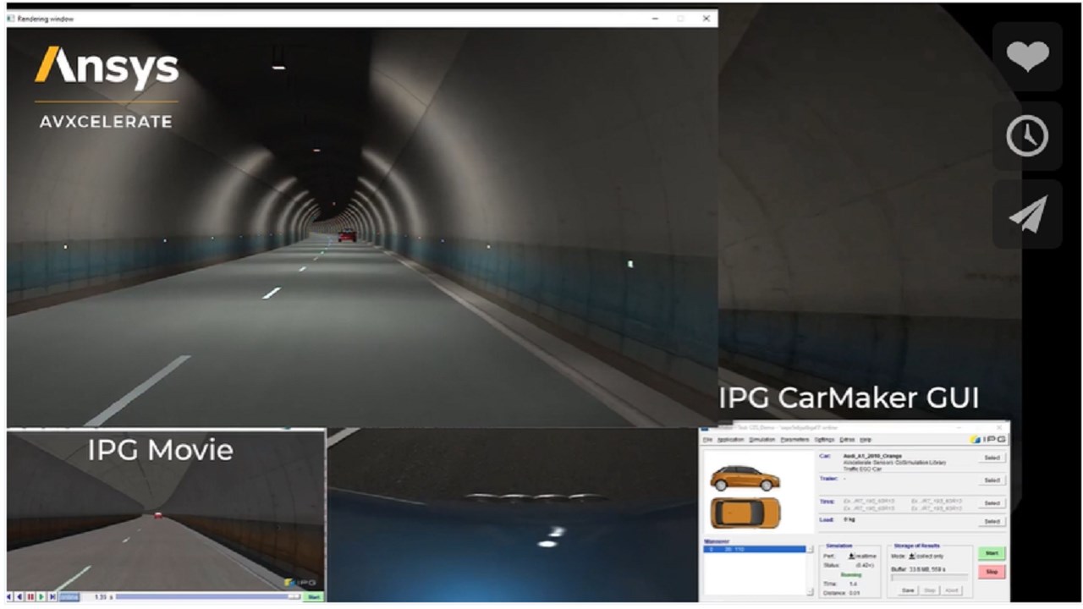Open Settings menu in CarMaker GUI
The width and height of the screenshot is (1083, 609).
click(x=824, y=440)
